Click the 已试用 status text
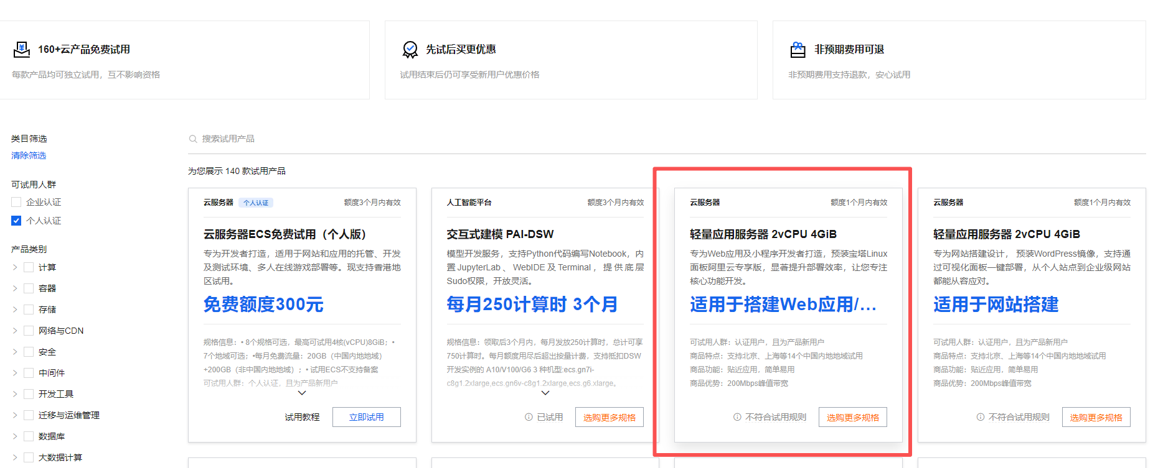The image size is (1158, 468). coord(550,417)
